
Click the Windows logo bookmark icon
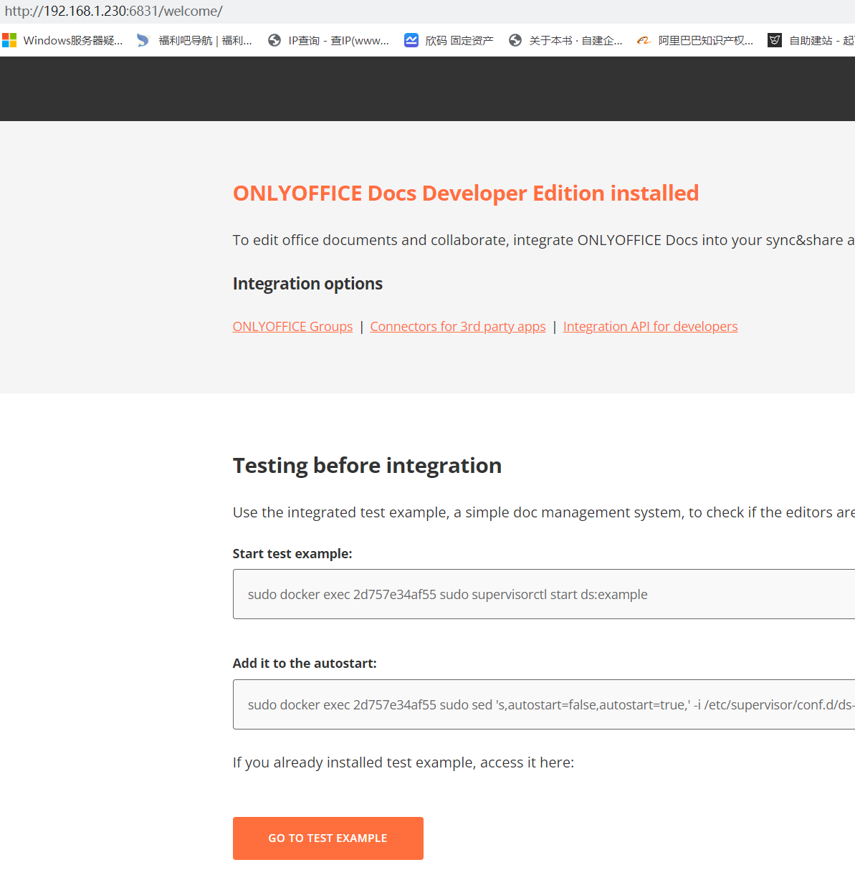[9, 40]
